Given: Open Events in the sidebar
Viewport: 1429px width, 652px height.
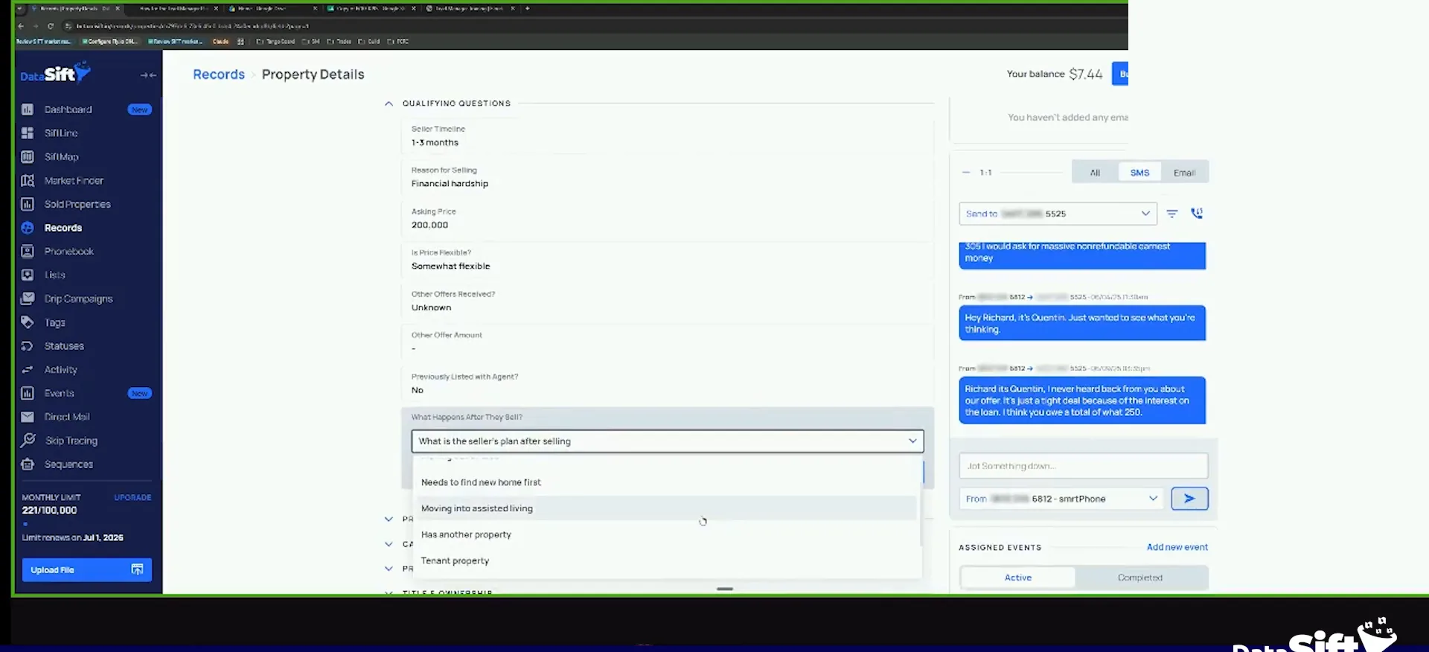Looking at the screenshot, I should coord(59,393).
